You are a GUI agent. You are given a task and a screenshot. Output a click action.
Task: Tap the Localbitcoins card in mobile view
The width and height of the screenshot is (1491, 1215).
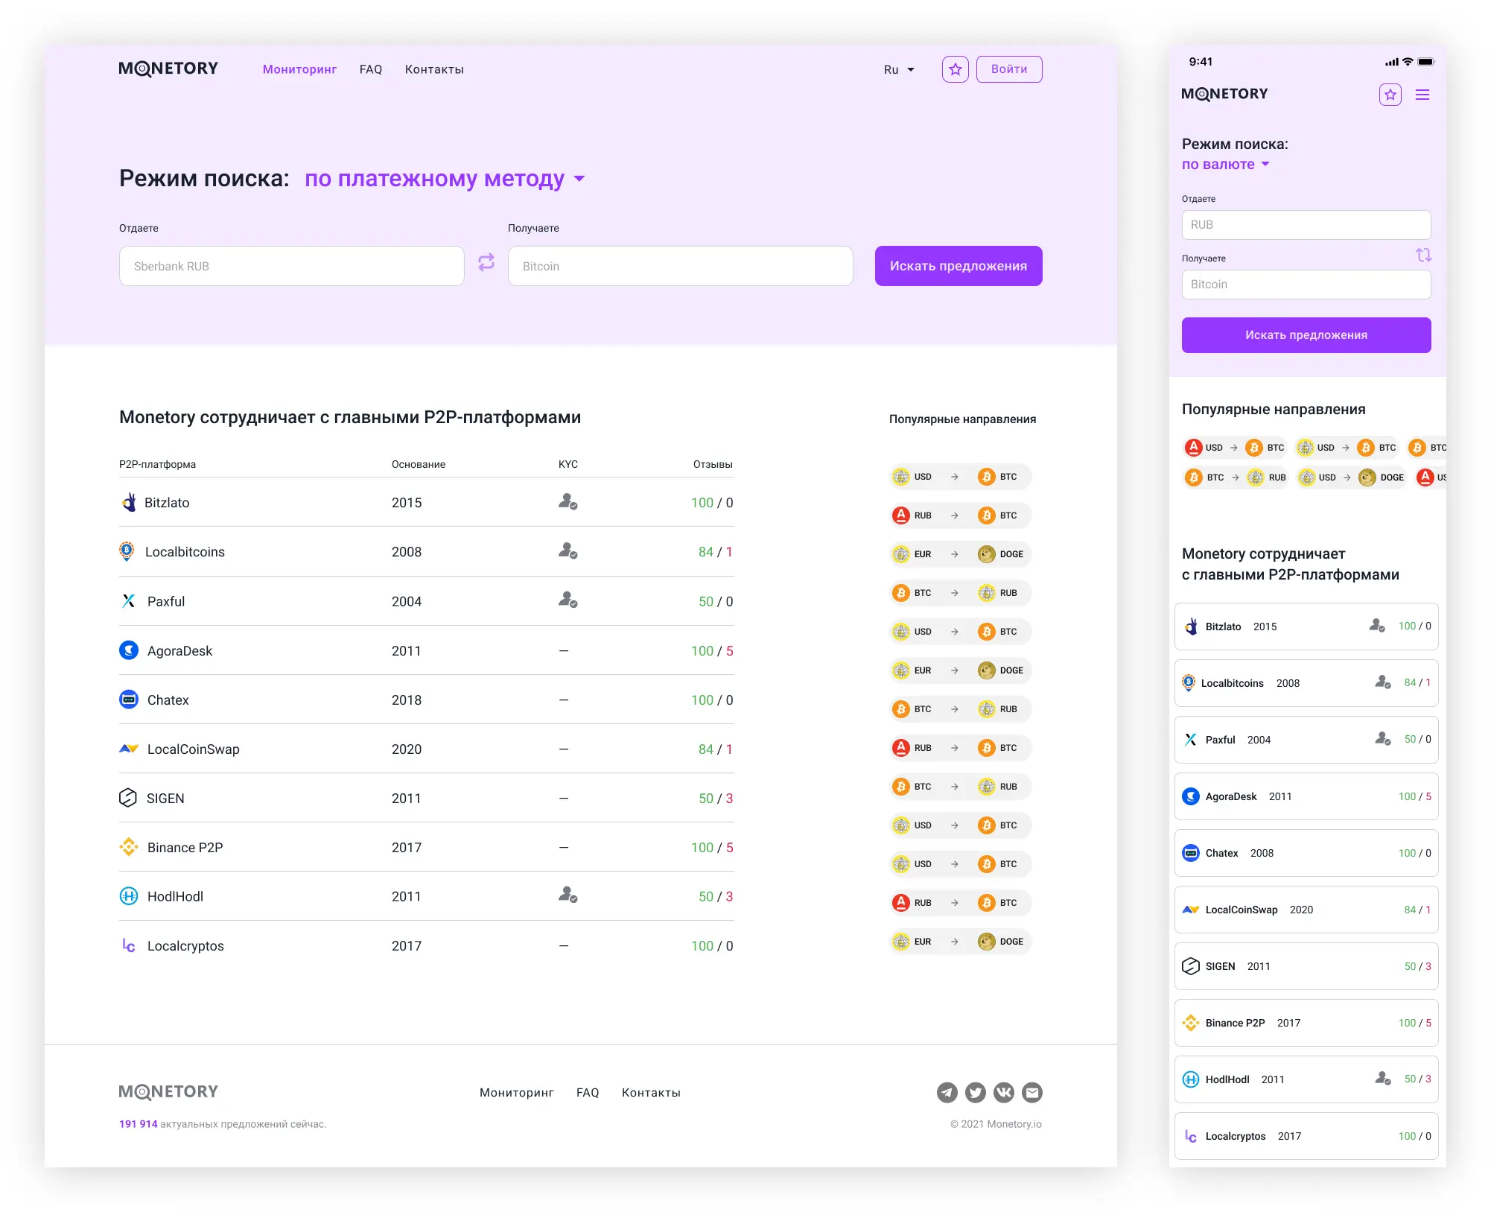tap(1306, 683)
